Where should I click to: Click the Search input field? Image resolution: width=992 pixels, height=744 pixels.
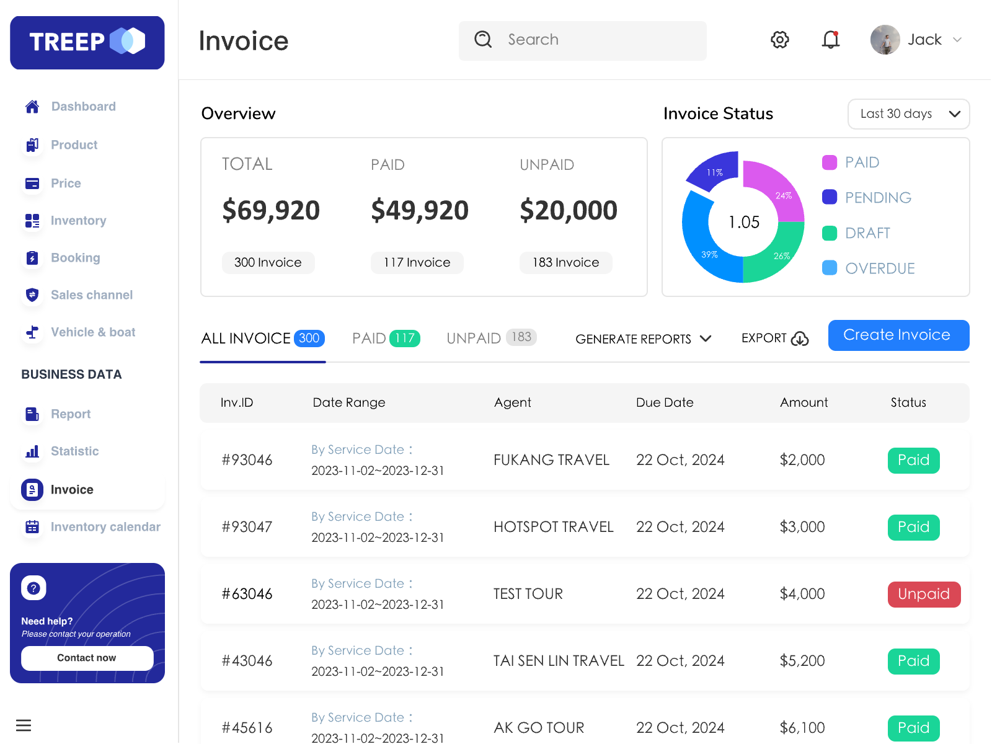tap(583, 41)
